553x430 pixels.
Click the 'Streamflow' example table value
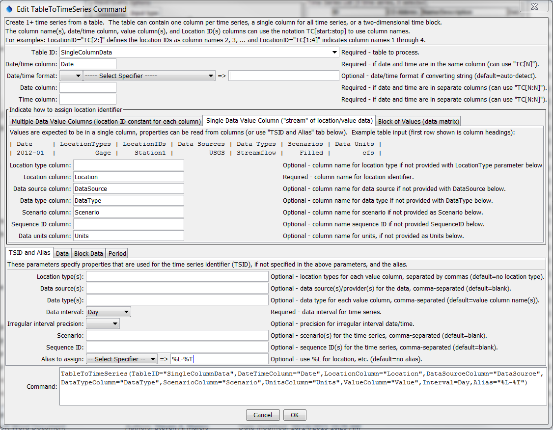pos(256,153)
